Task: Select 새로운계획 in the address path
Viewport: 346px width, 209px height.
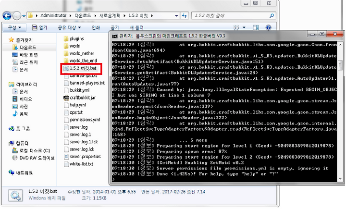Action: tap(110, 15)
